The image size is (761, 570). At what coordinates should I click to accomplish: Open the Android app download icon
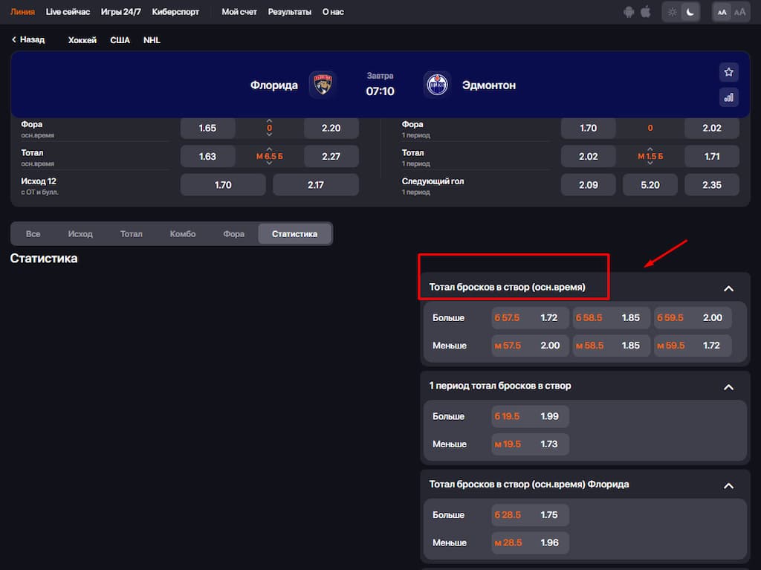click(x=629, y=12)
